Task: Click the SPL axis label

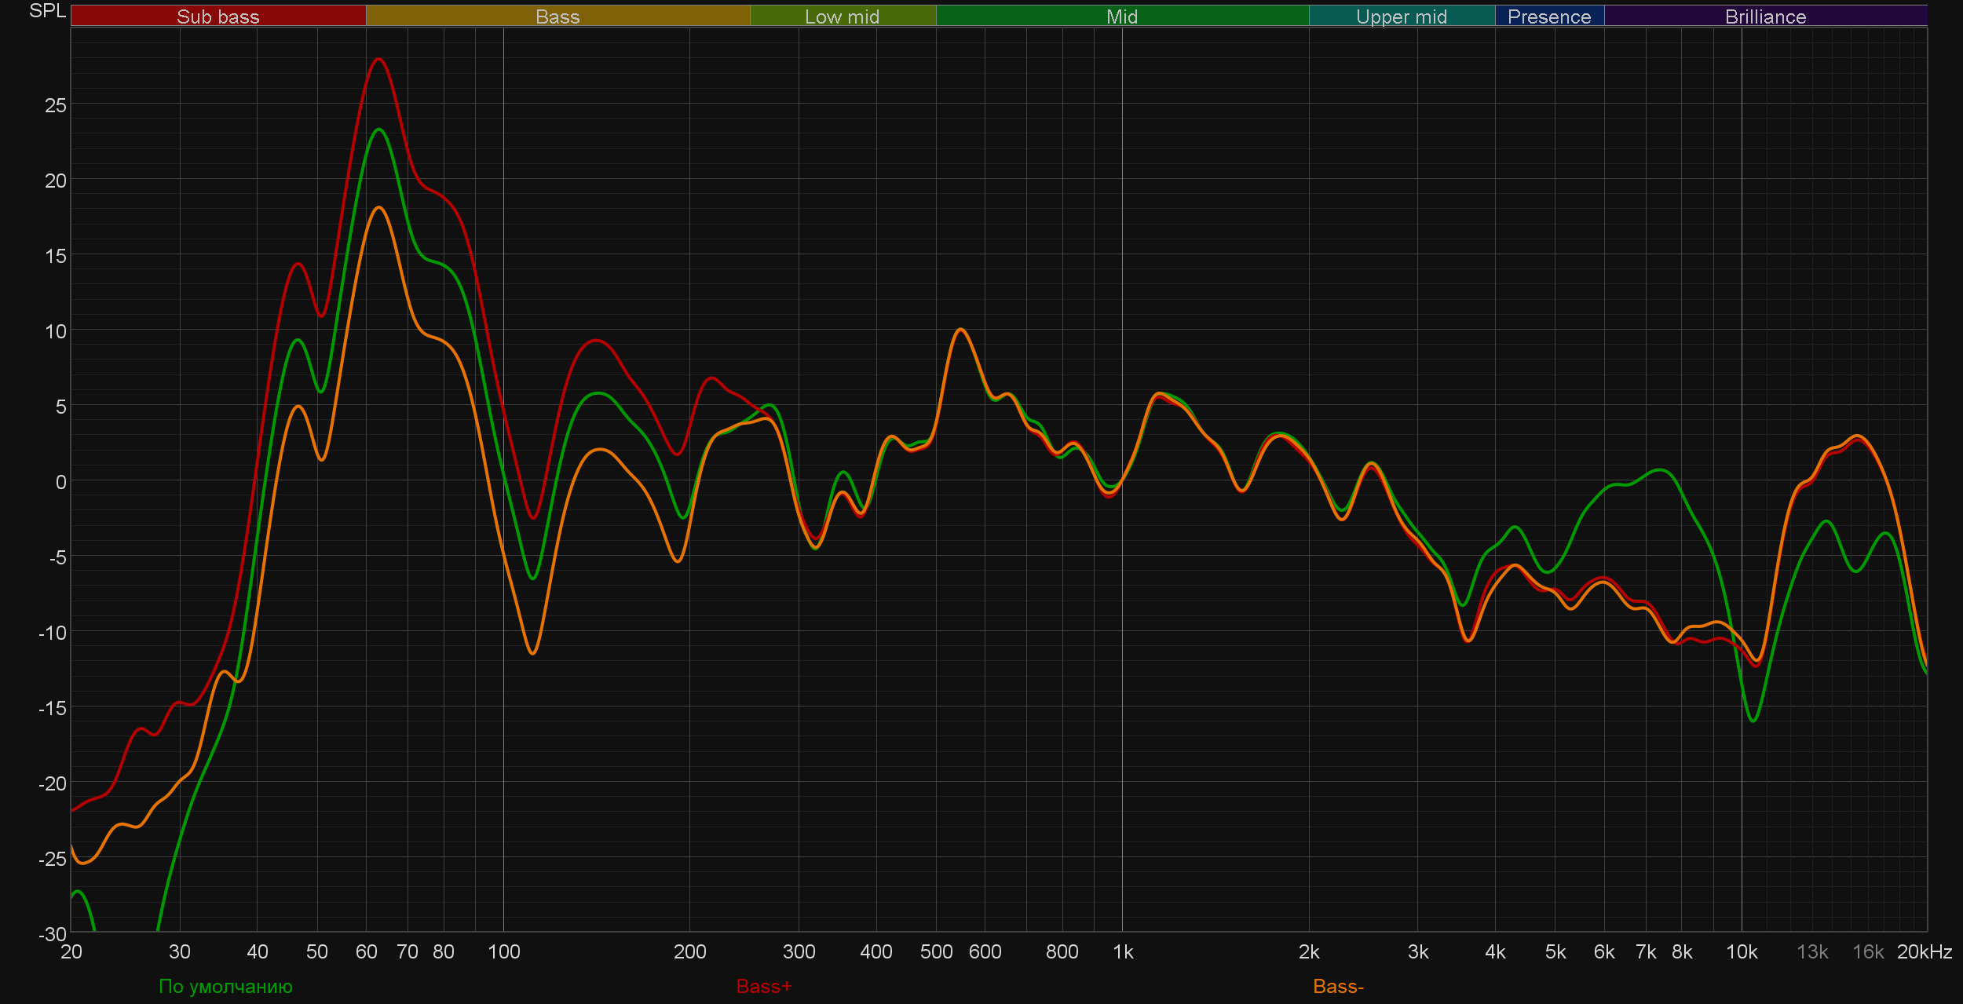Action: click(47, 11)
